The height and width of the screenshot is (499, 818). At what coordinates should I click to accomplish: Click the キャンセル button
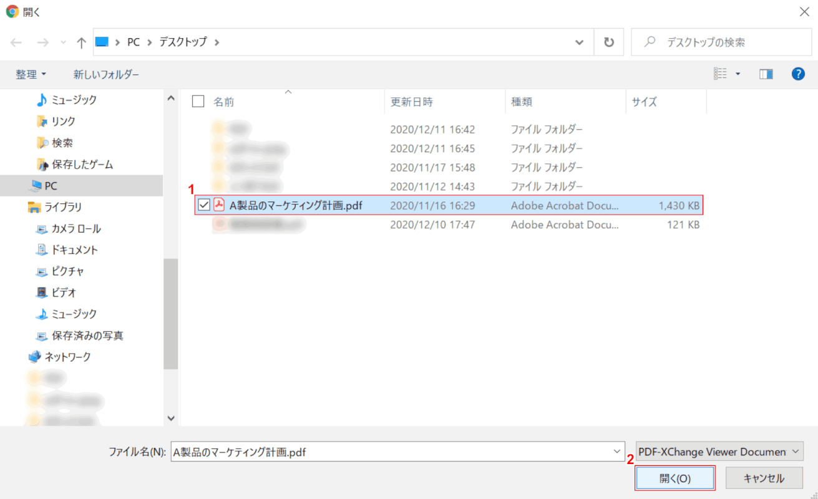click(764, 478)
